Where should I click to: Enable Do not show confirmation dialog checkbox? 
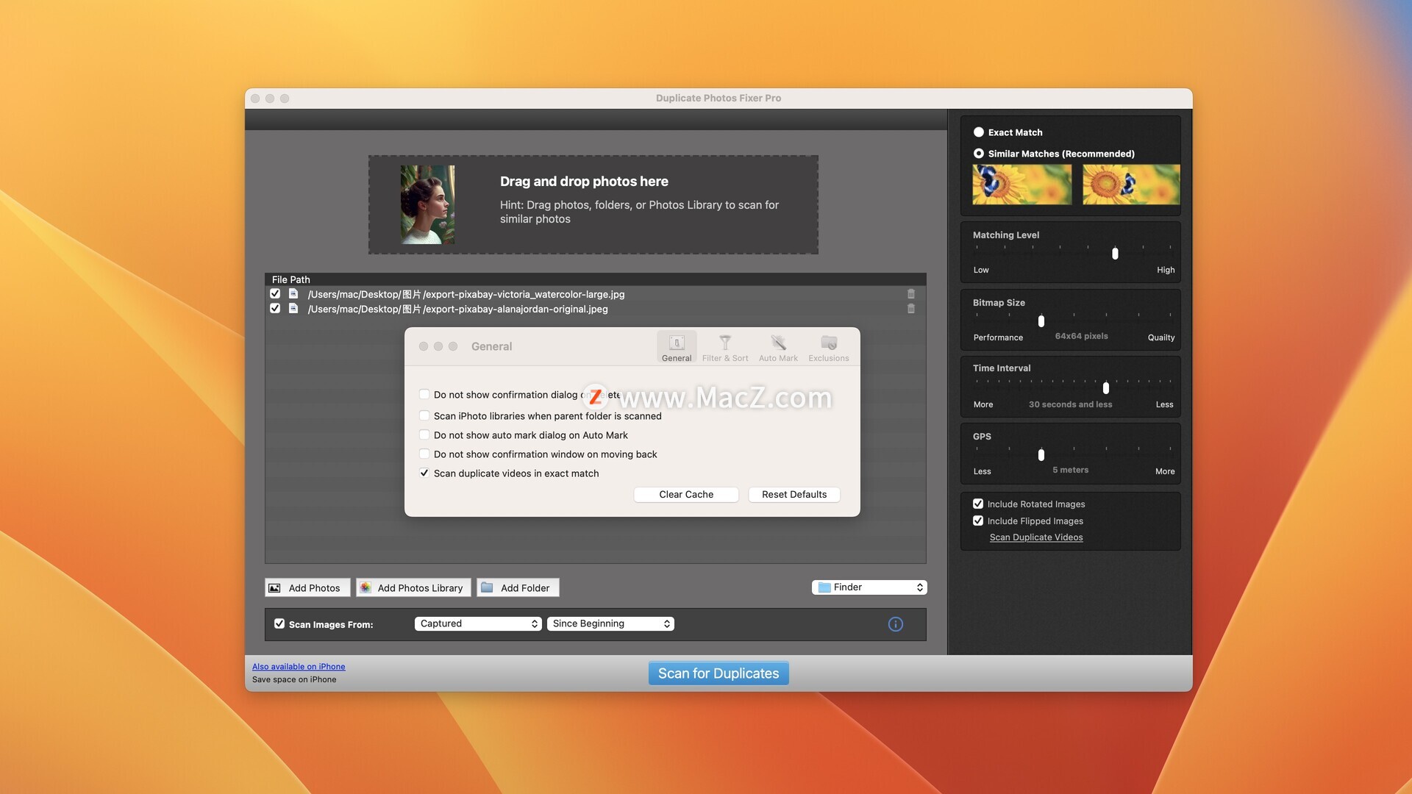click(x=424, y=395)
